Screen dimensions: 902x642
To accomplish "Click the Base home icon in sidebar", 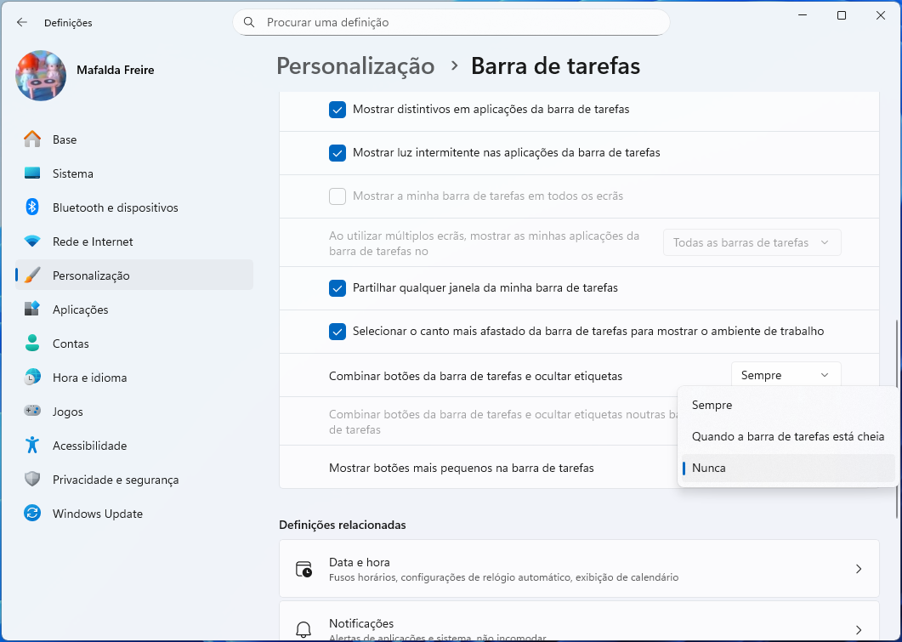I will [32, 139].
